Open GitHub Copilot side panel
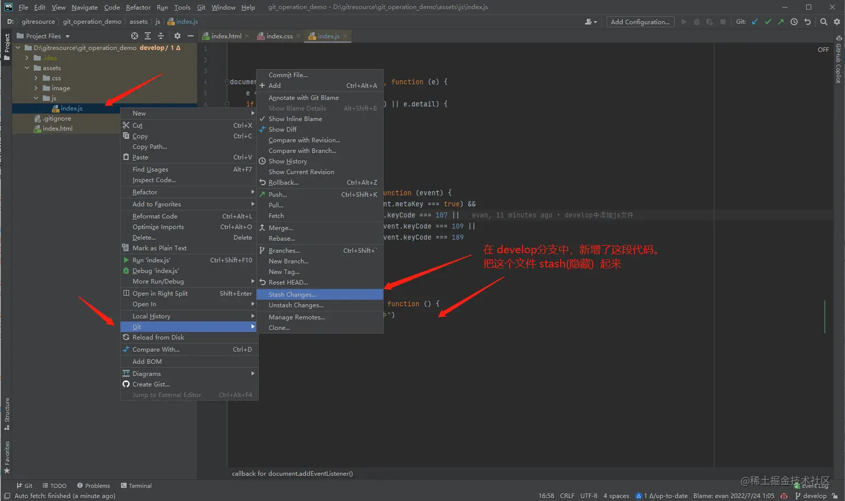 point(838,60)
